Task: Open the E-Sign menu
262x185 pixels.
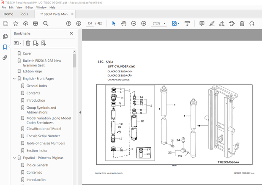Action: [x=29, y=8]
